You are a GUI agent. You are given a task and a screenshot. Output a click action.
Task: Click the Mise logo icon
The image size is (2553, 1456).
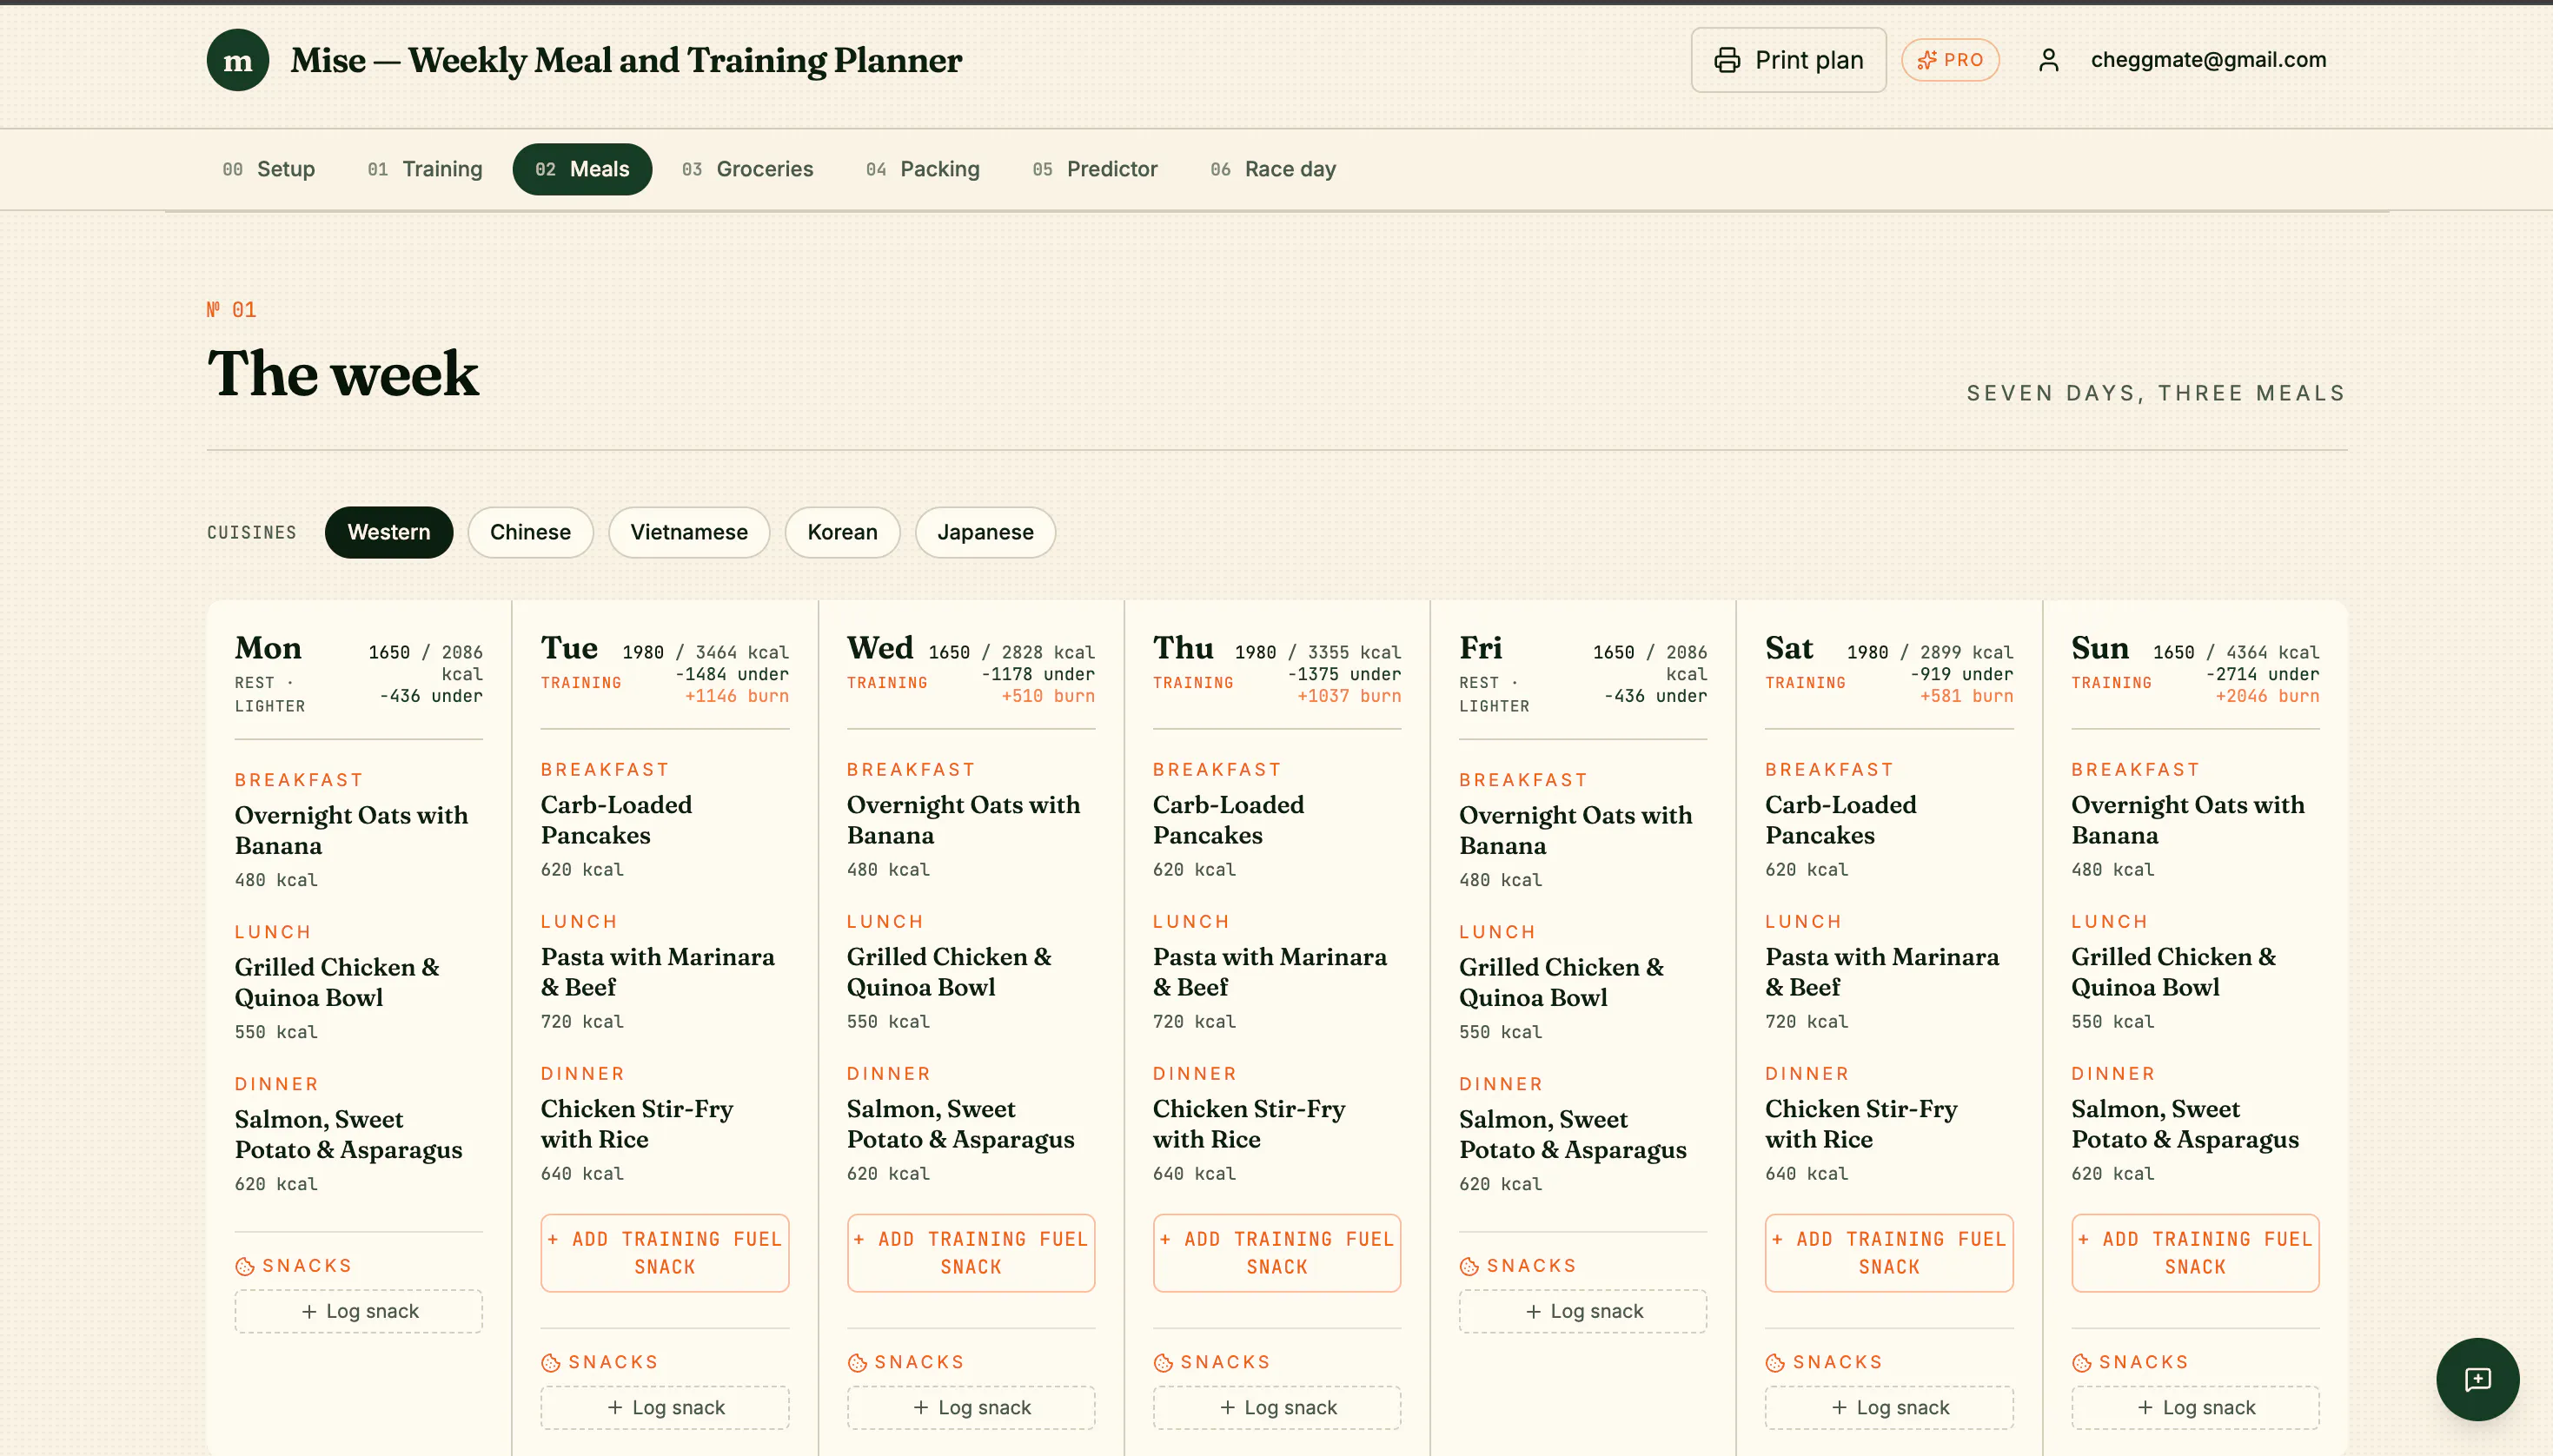237,60
